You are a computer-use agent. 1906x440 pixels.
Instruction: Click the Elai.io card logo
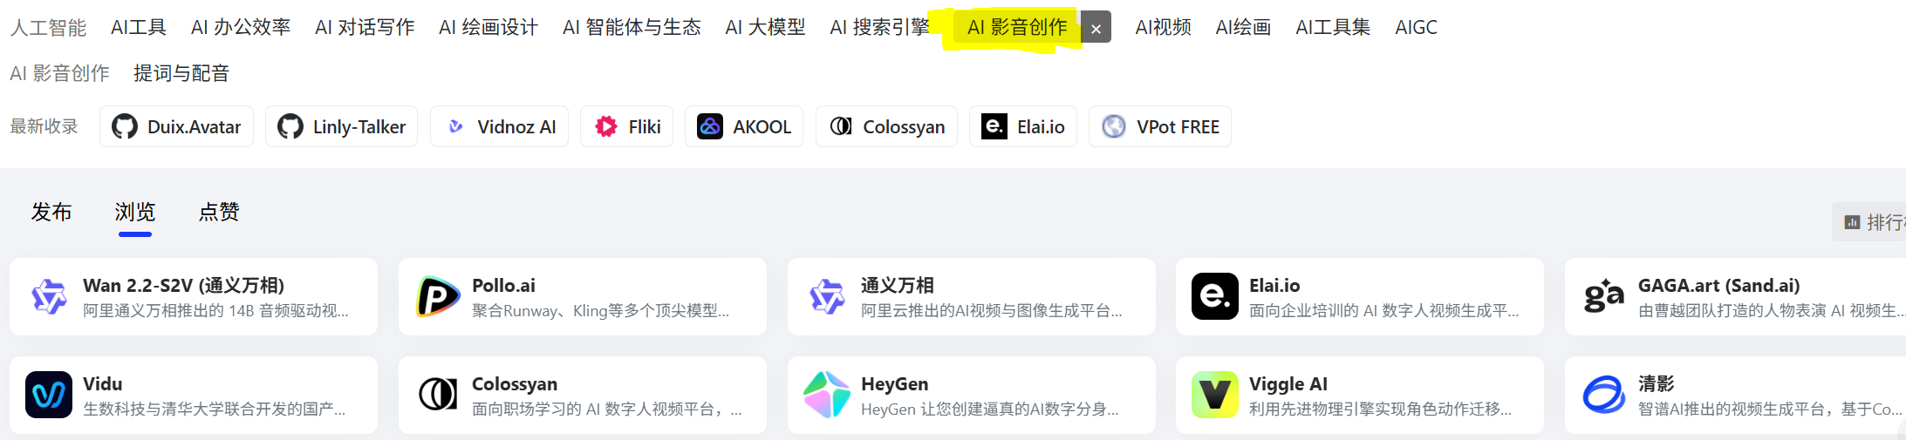[x=1215, y=296]
